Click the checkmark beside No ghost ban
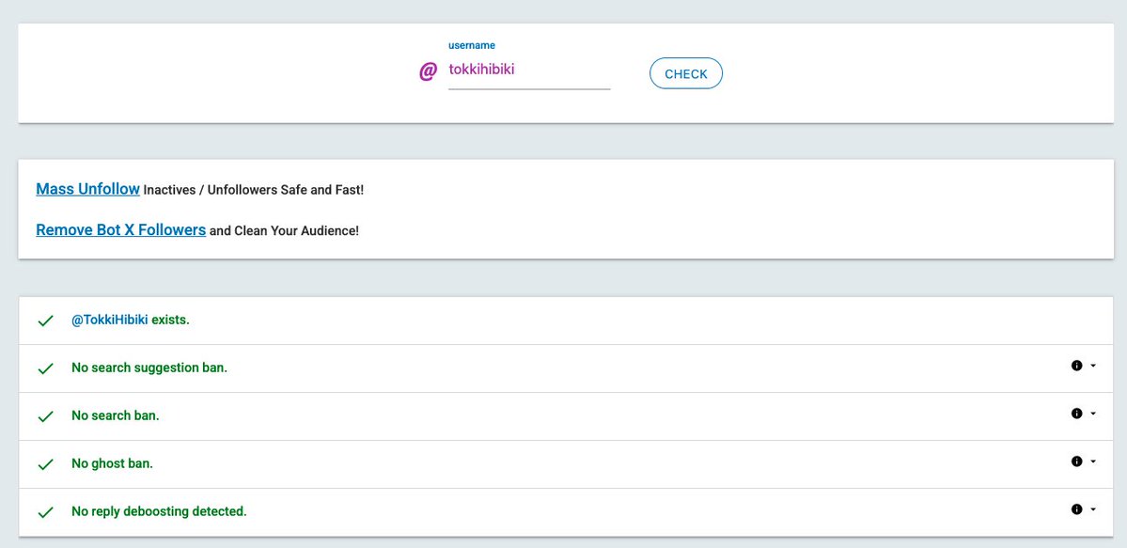Image resolution: width=1127 pixels, height=548 pixels. click(x=45, y=464)
